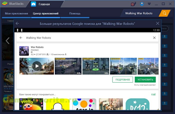175x114 pixels.
Task: Click the left keyhole icon in status bar
Action: tap(17, 30)
